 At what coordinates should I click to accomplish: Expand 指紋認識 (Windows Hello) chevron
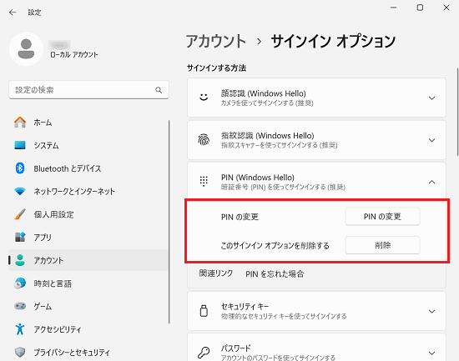(x=431, y=140)
